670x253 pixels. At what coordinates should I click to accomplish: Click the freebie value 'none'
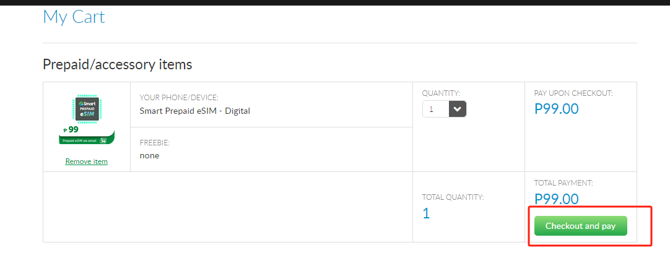(149, 156)
